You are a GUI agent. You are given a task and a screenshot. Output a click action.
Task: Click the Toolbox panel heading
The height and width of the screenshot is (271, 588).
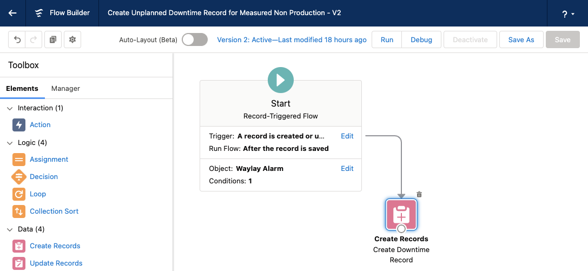[x=24, y=65]
